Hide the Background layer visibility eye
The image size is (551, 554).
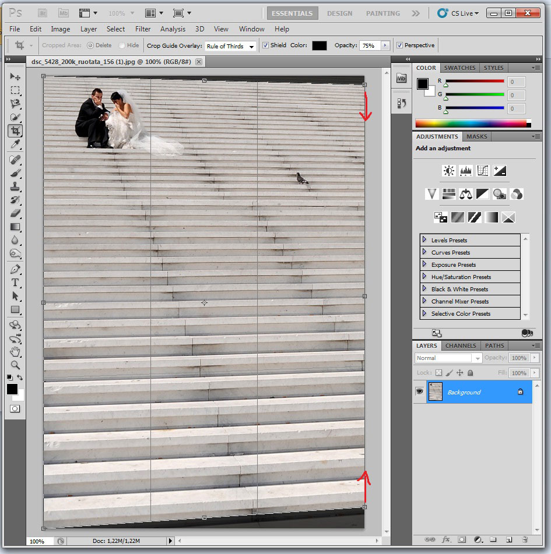pyautogui.click(x=419, y=392)
